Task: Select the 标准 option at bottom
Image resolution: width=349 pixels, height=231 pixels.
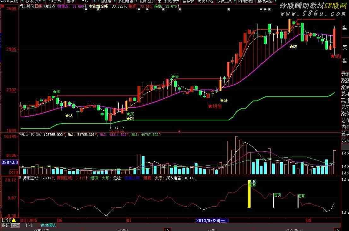Action: click(x=29, y=225)
